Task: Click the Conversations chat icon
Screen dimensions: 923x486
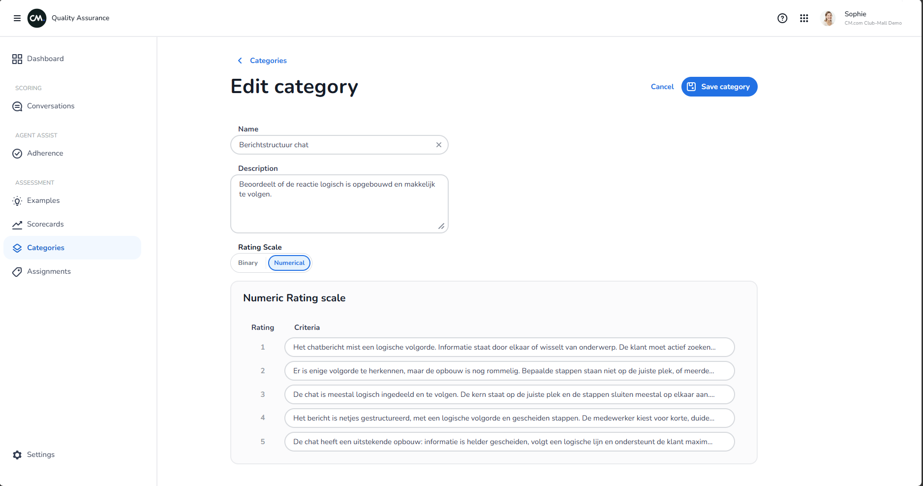Action: click(17, 106)
